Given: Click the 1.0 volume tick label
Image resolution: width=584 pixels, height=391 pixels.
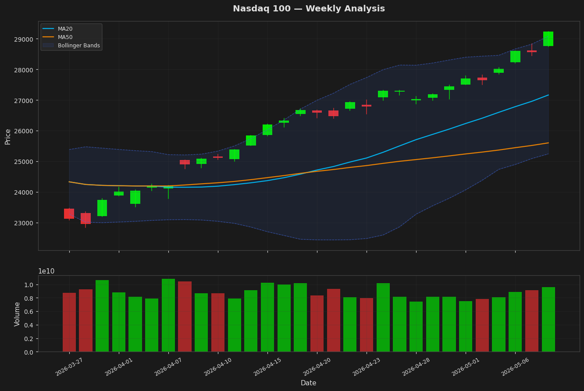Looking at the screenshot, I should coord(28,285).
